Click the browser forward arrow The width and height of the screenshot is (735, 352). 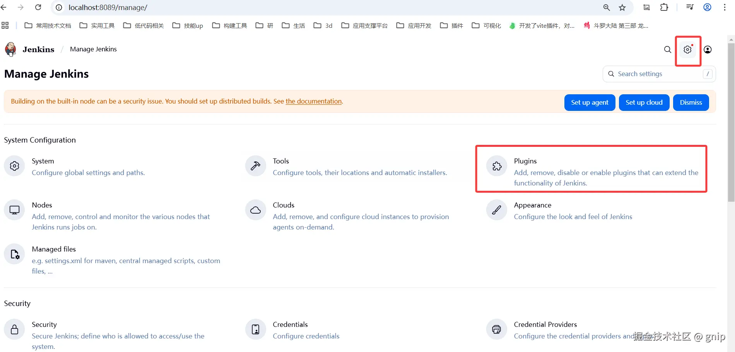21,7
